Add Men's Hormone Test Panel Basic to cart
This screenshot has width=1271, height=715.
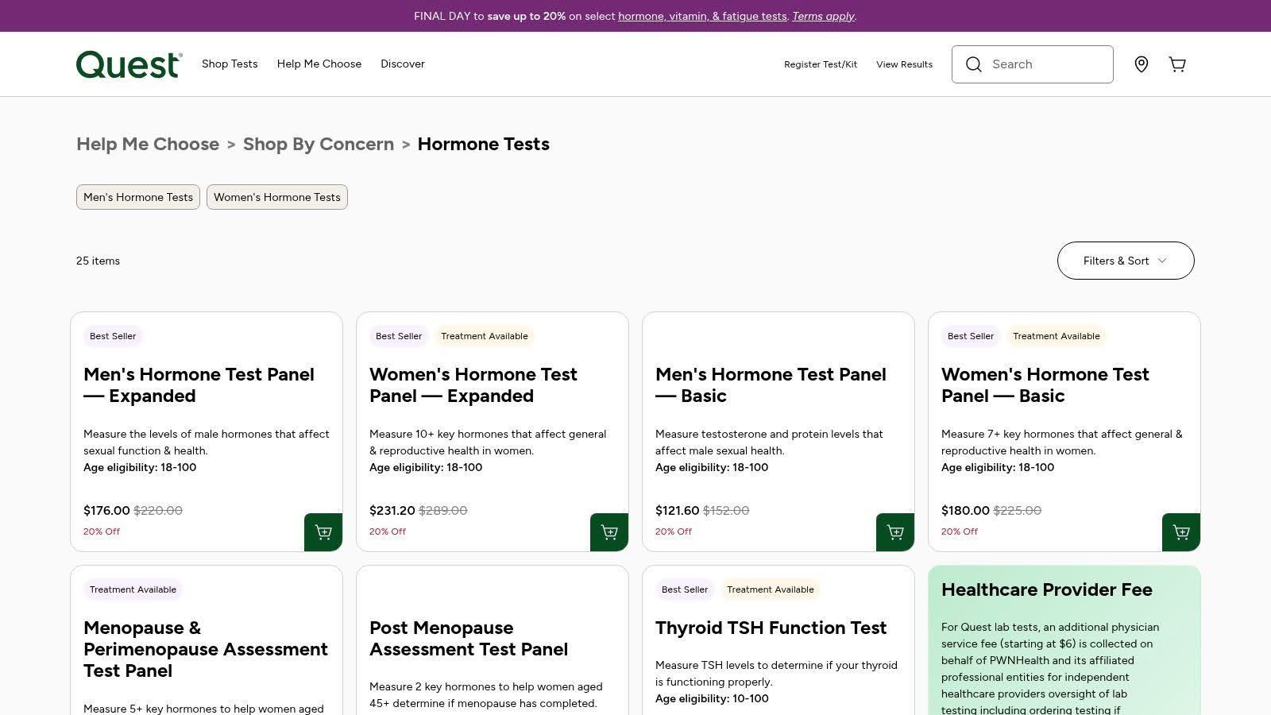tap(895, 532)
